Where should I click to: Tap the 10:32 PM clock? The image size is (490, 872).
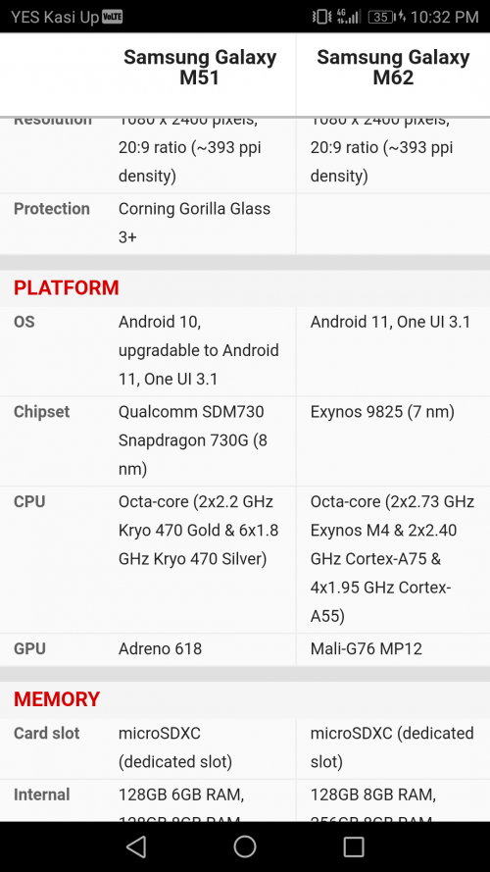(x=445, y=18)
